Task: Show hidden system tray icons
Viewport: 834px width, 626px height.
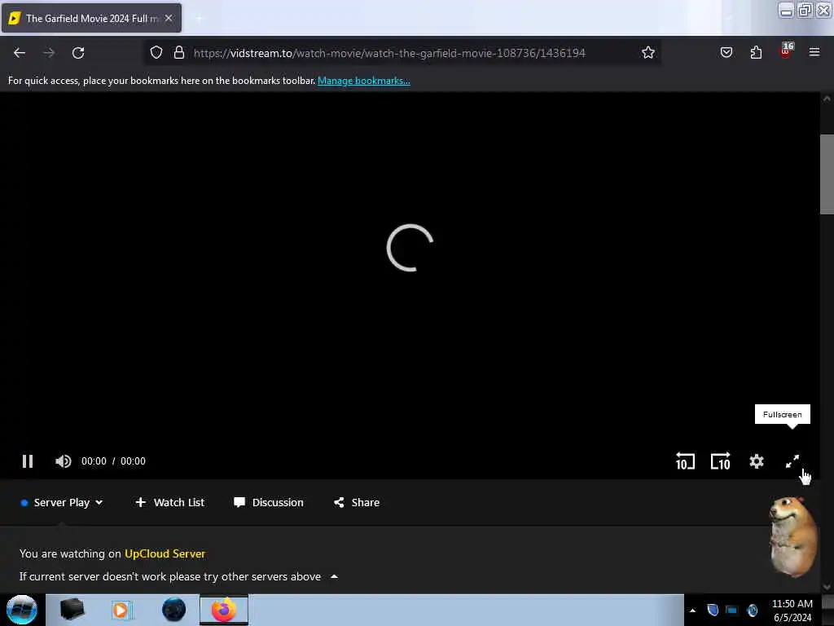Action: point(692,611)
